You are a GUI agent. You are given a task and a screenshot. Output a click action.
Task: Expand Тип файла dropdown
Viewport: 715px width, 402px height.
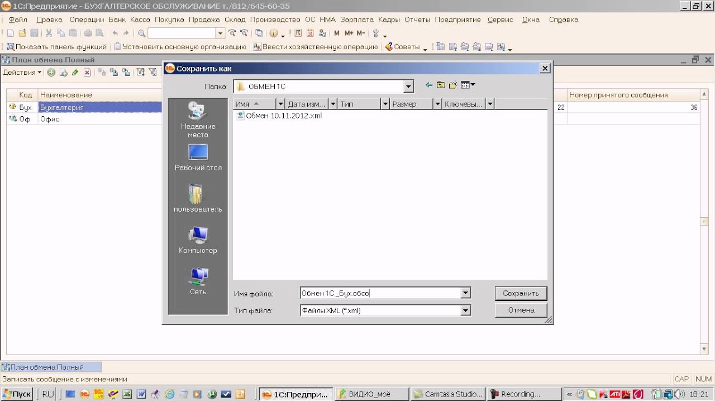466,310
